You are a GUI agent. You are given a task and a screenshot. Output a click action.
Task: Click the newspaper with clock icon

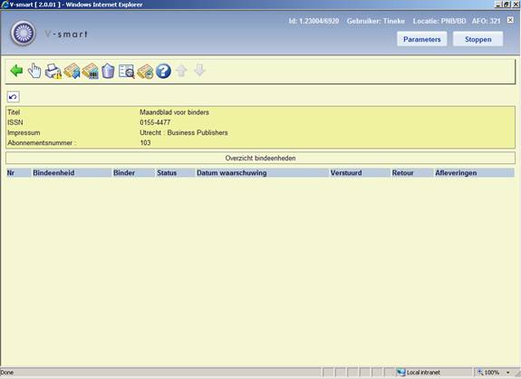click(x=145, y=71)
